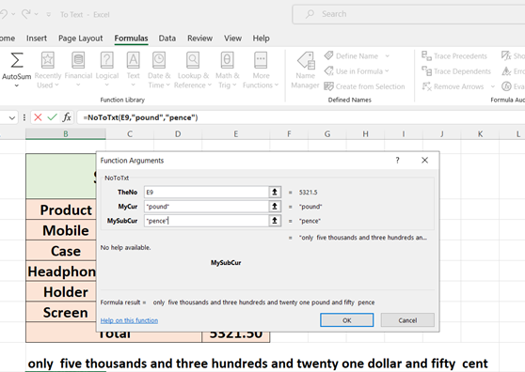Click Use in Formula
The image size is (525, 372).
(357, 71)
